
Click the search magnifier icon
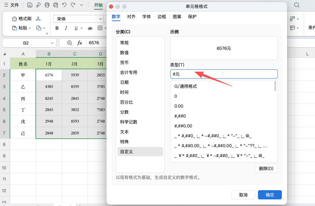pos(297,5)
